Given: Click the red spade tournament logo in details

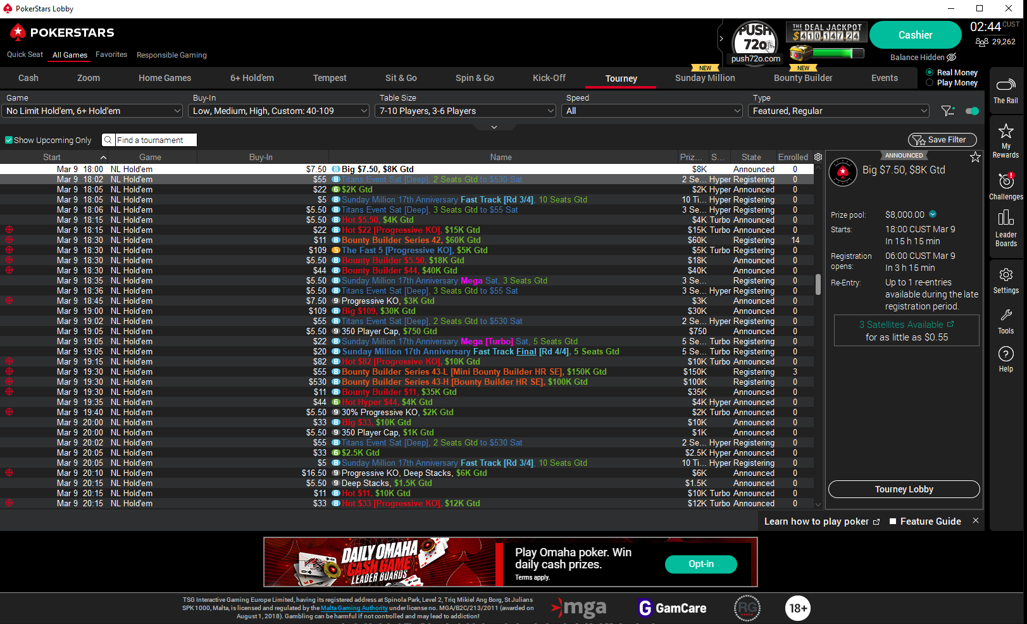Looking at the screenshot, I should [843, 172].
